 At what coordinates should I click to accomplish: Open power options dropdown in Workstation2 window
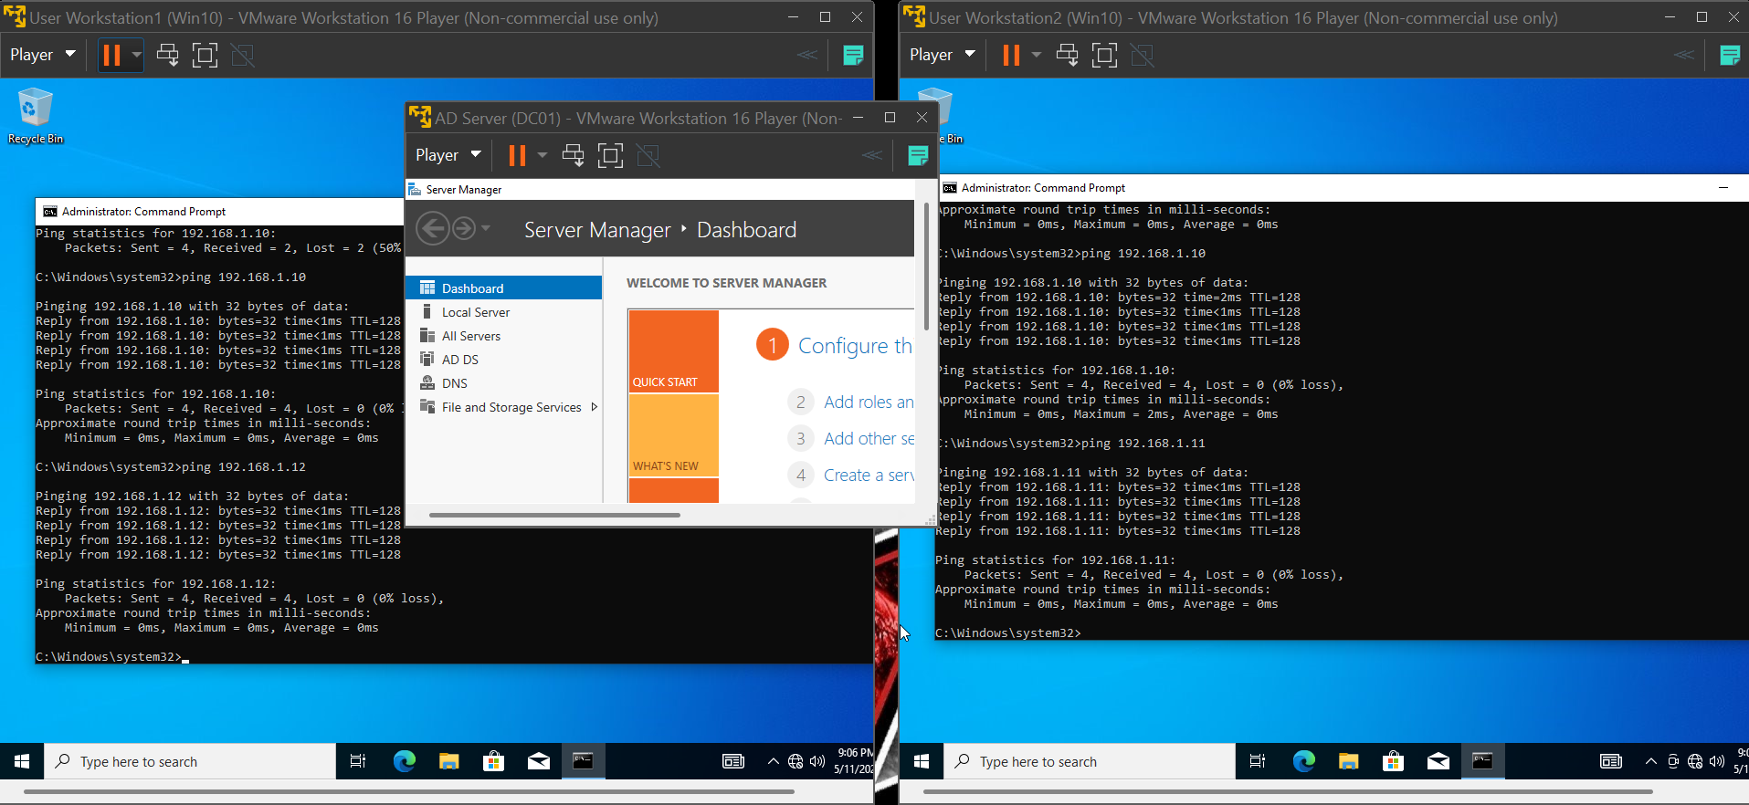click(1037, 55)
